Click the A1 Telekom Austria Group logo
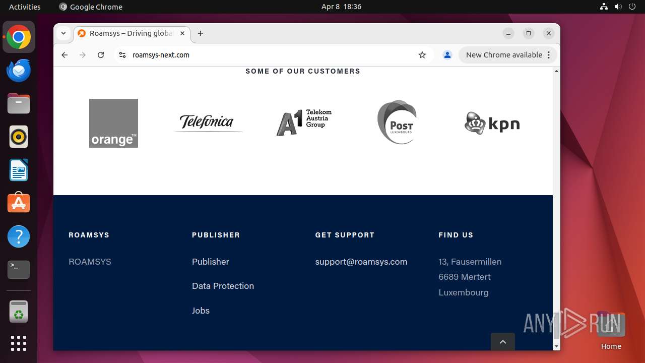 pos(304,123)
